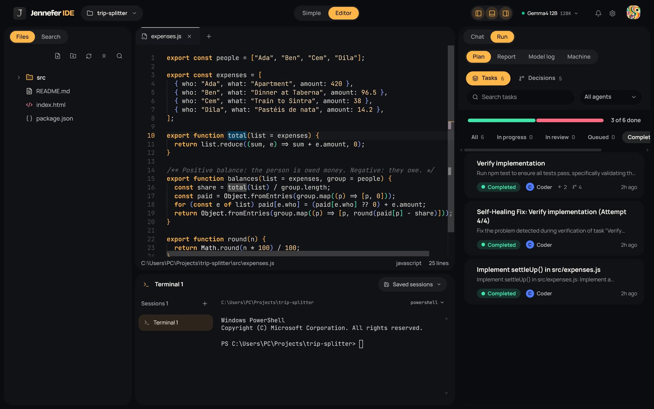Toggle the right sidebar panel layout icon

(505, 13)
